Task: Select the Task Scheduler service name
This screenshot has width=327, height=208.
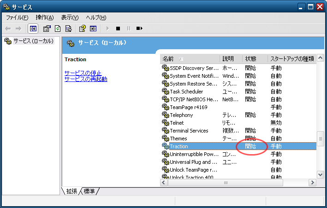Action: (186, 92)
